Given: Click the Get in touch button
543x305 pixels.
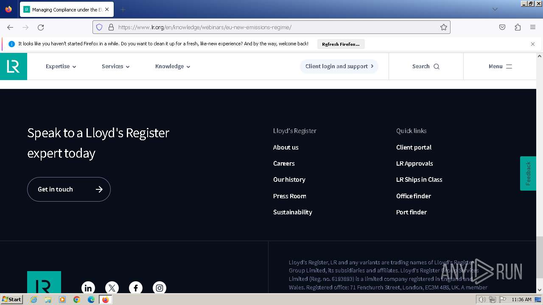Looking at the screenshot, I should (x=69, y=189).
